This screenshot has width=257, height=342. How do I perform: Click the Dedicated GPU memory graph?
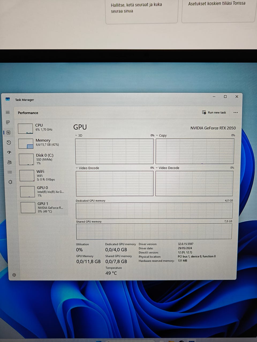(154, 211)
